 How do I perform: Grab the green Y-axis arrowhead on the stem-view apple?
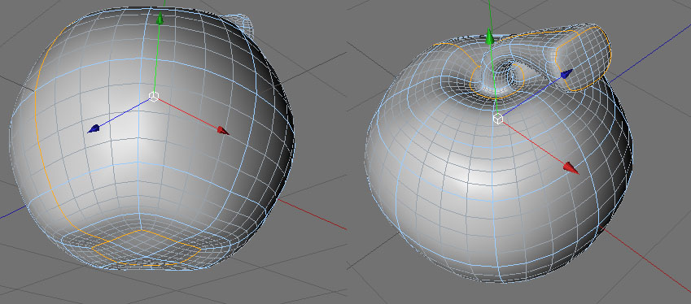pos(490,37)
